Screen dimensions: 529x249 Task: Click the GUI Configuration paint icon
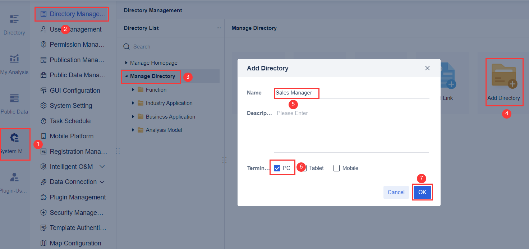43,91
